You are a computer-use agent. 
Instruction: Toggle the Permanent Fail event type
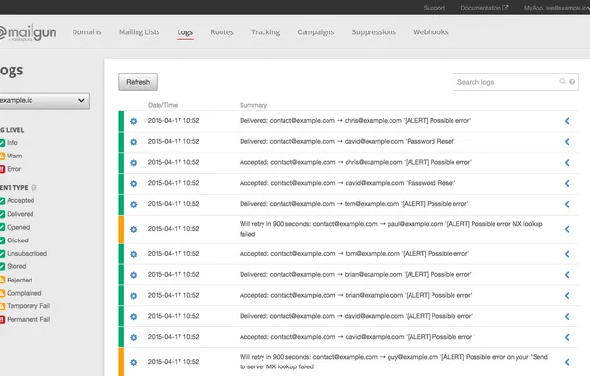tap(2, 320)
